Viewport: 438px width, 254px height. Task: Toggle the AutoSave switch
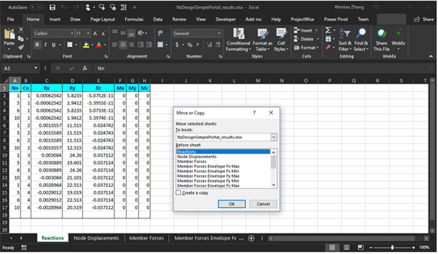(36, 8)
